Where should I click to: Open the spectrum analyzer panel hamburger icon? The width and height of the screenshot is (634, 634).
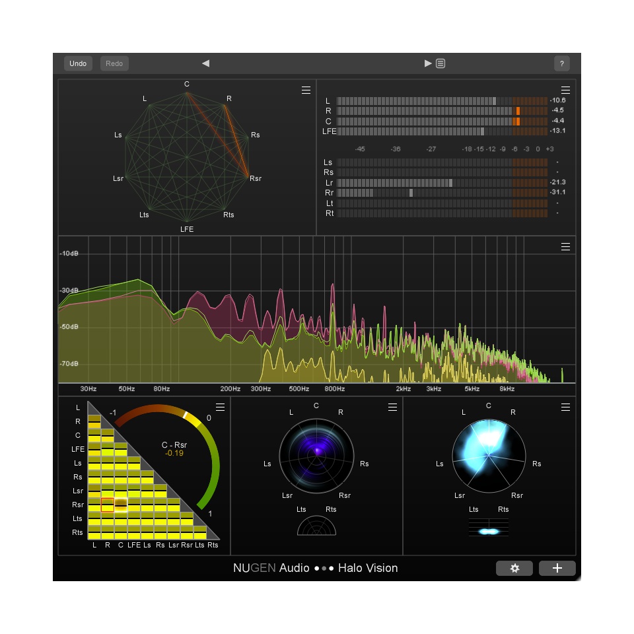point(565,246)
